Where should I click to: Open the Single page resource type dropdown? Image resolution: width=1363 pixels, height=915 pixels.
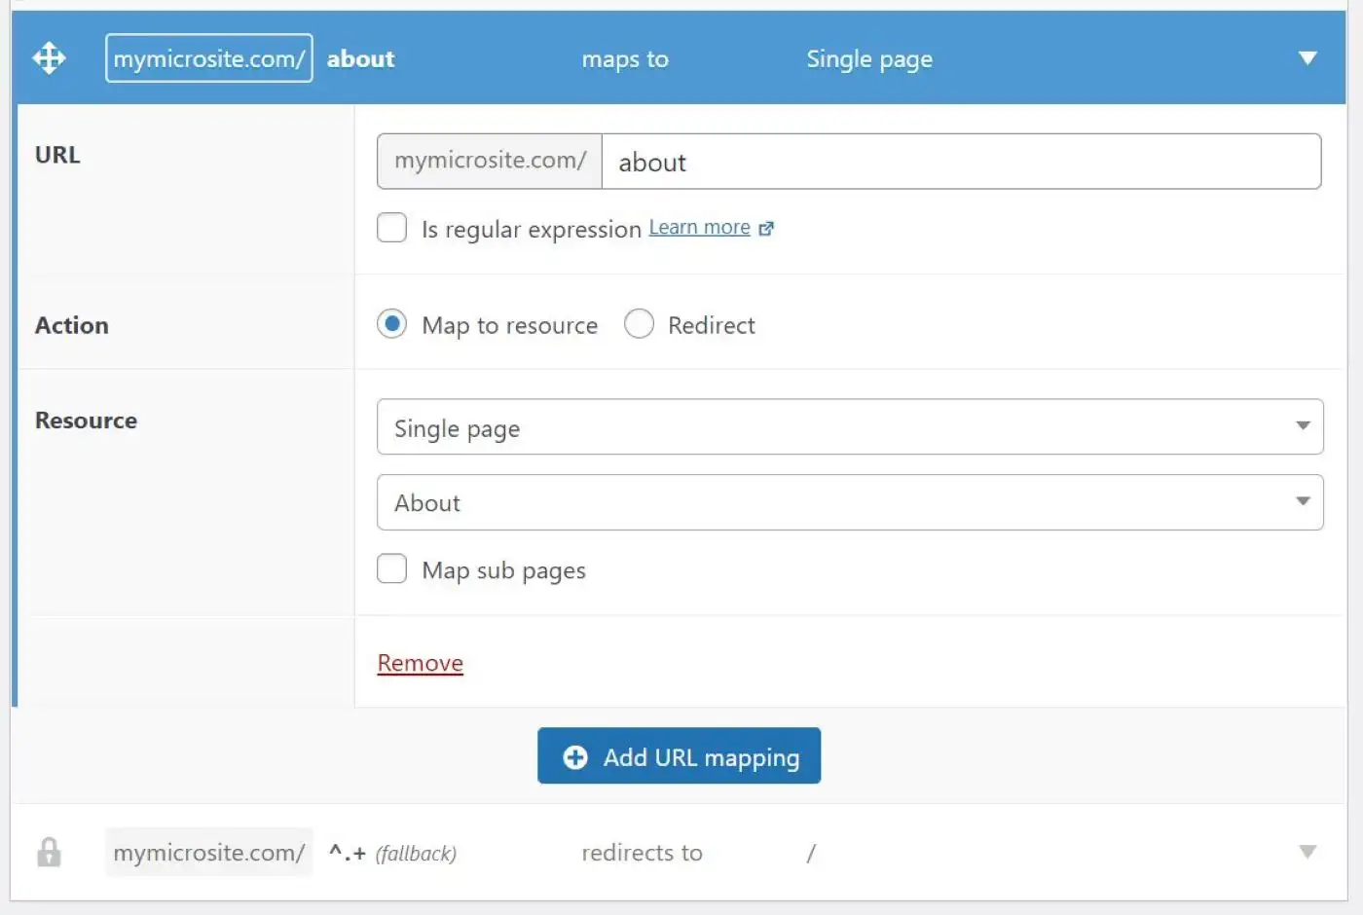pos(850,426)
